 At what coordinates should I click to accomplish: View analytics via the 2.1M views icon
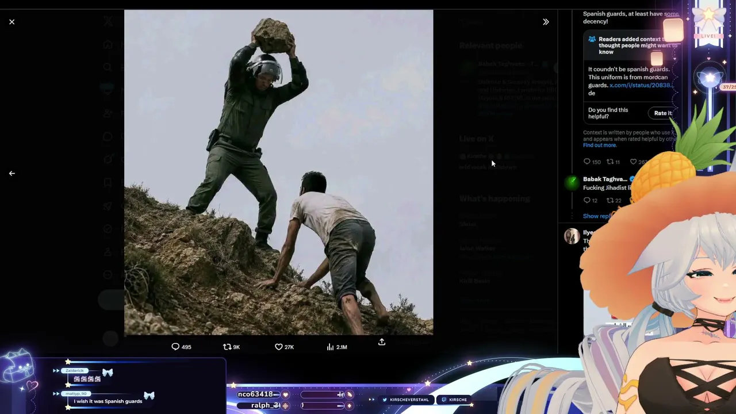point(330,347)
